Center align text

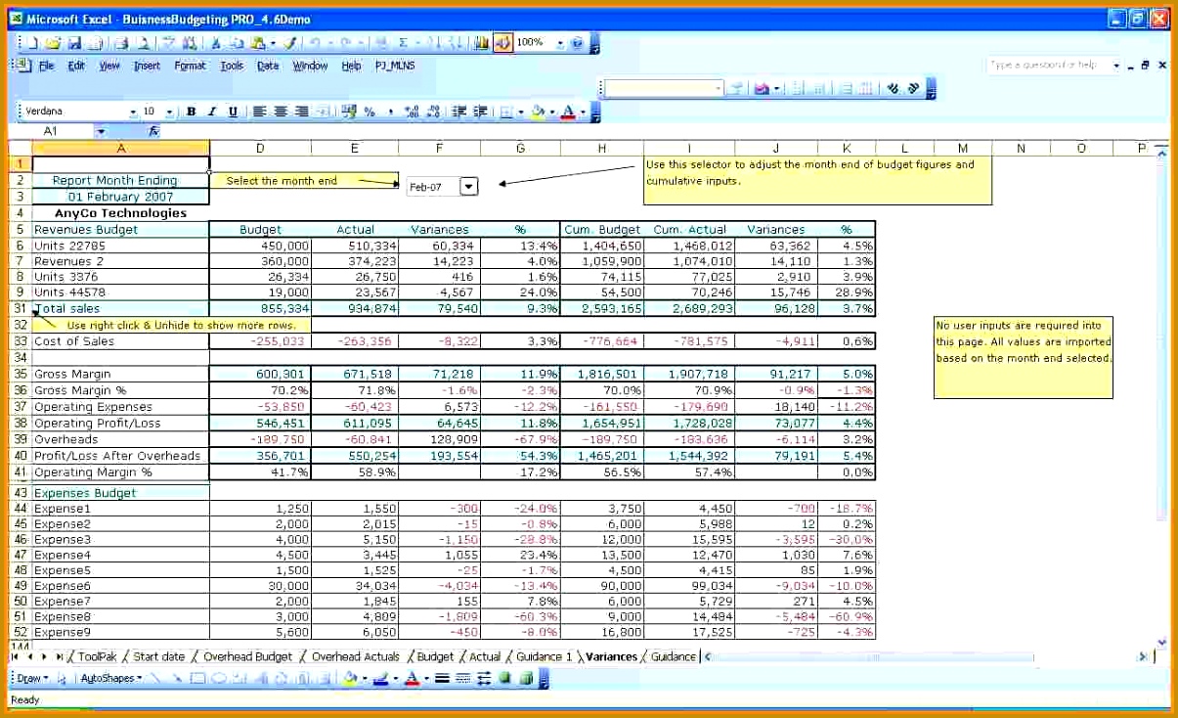pos(281,112)
